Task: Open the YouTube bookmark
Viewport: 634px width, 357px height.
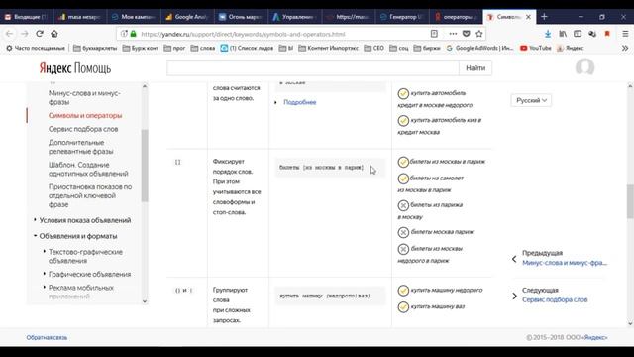Action: 536,48
